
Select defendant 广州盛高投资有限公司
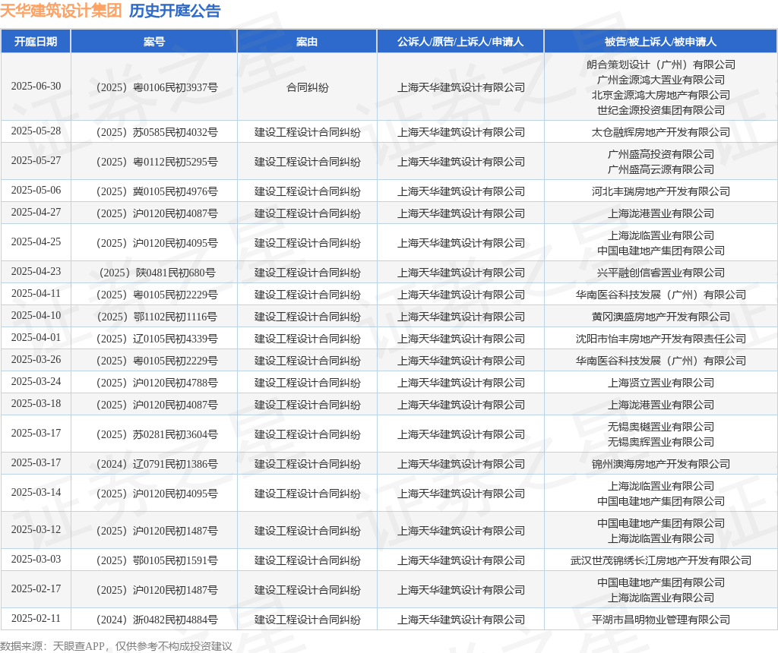[660, 155]
